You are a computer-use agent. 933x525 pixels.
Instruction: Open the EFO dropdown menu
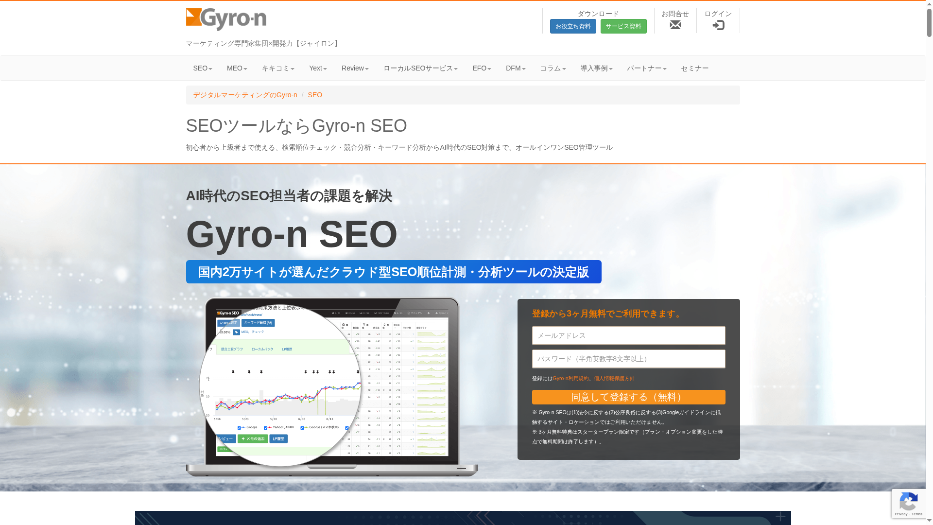482,68
